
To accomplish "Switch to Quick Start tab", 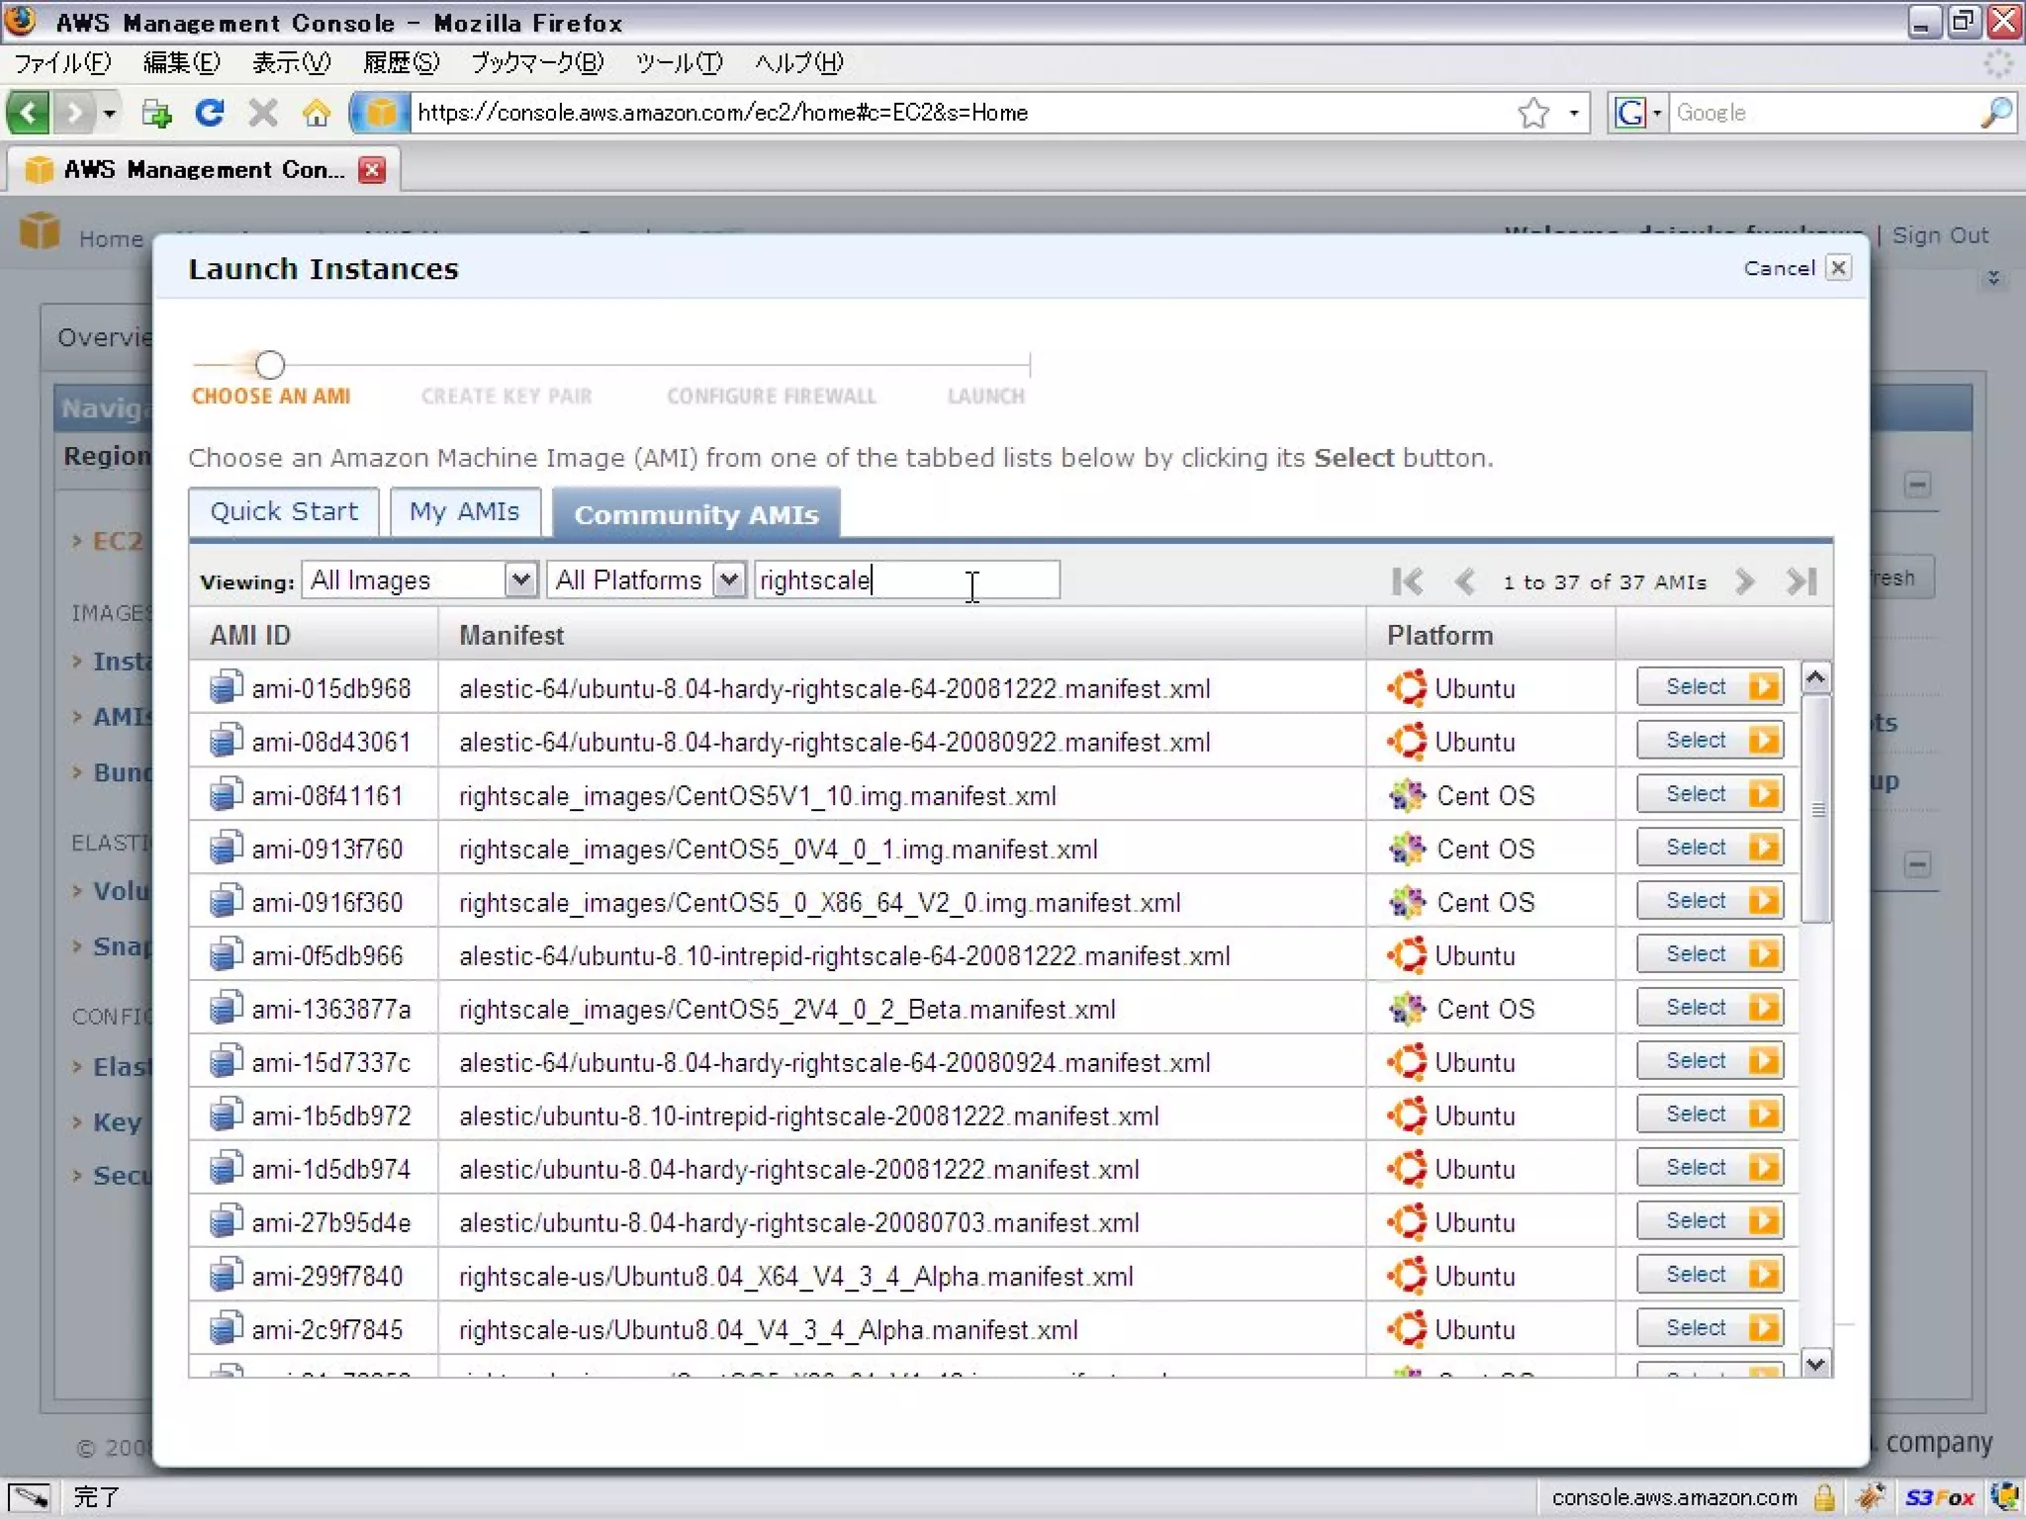I will (x=284, y=512).
